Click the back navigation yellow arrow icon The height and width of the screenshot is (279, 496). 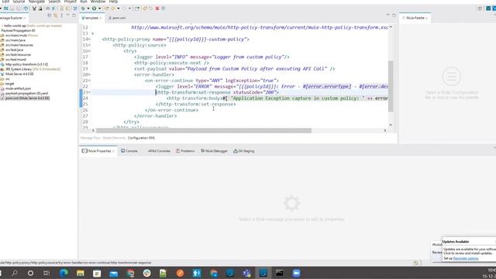click(x=113, y=9)
